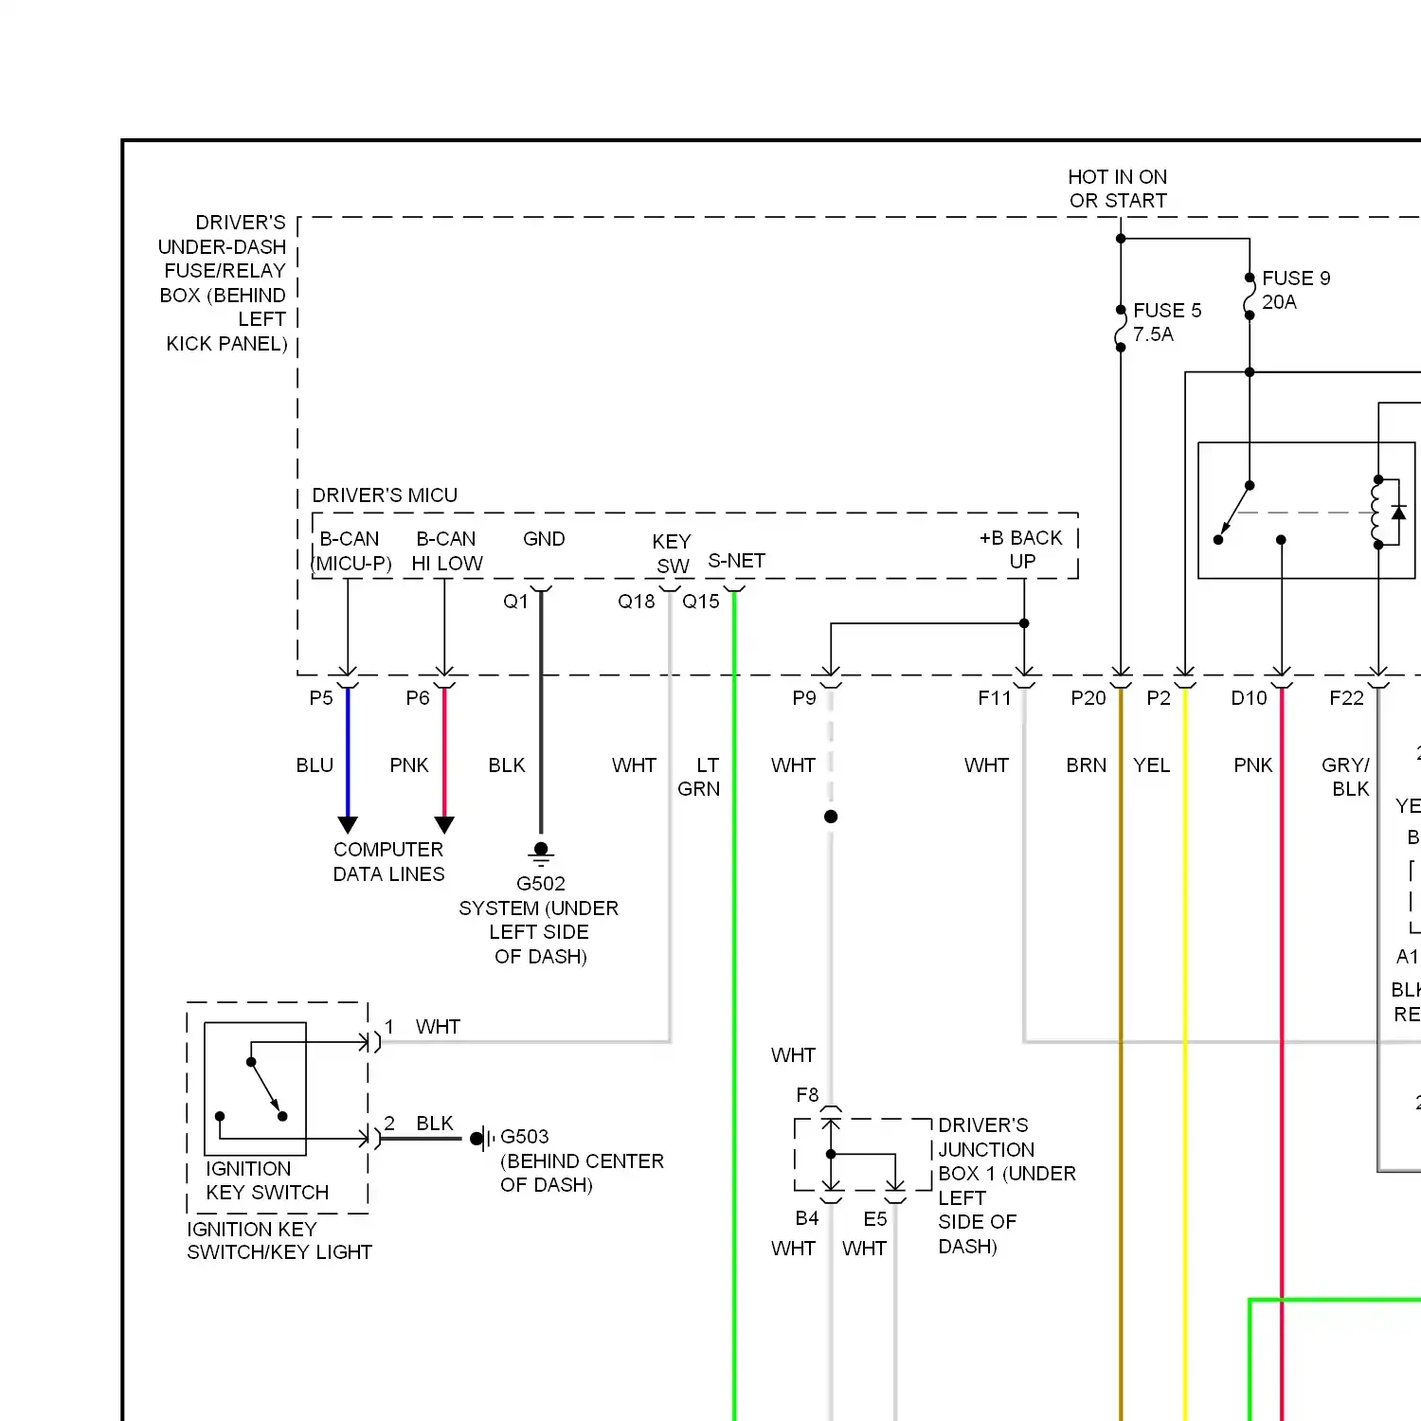Click the 'GND' pin label

tap(544, 539)
